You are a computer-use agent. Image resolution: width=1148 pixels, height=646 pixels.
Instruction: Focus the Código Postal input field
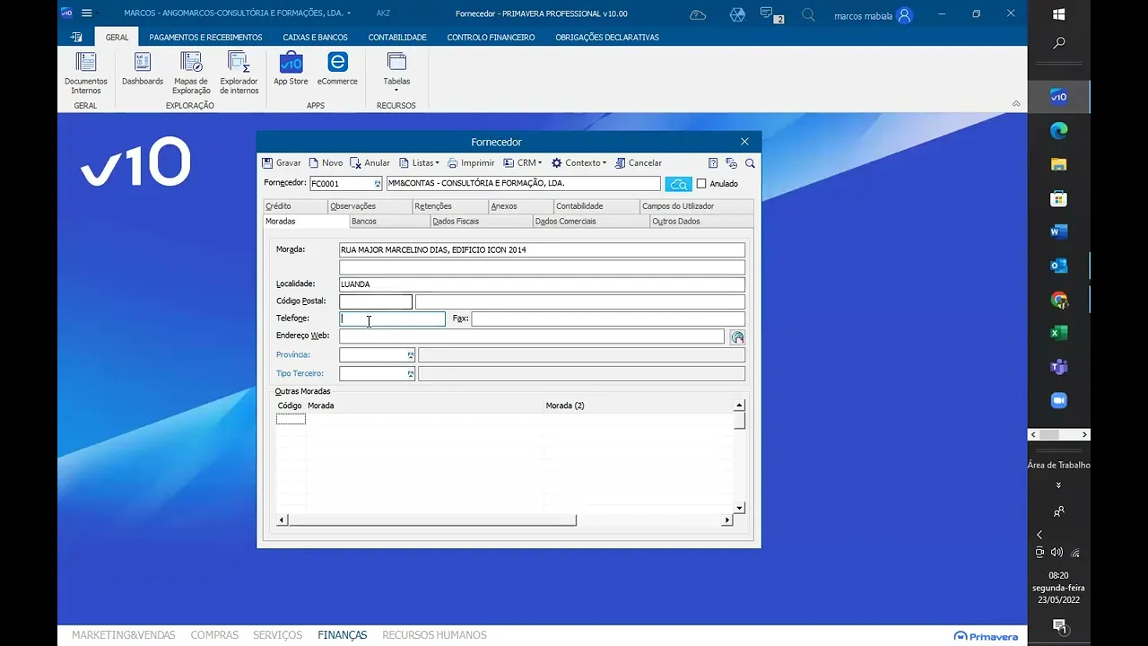[376, 302]
